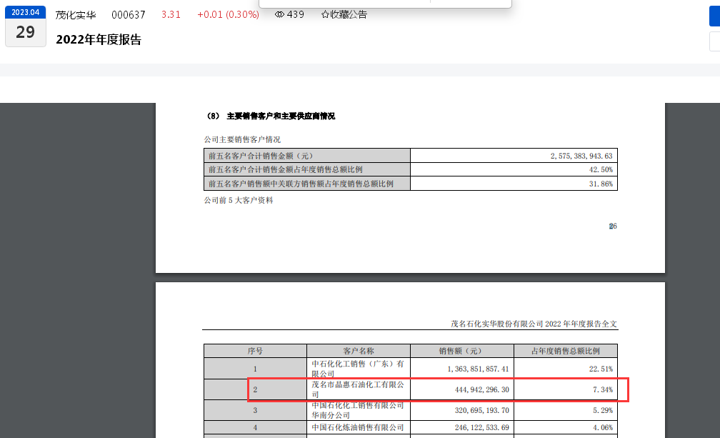
Task: Click the page number 26
Action: pos(613,227)
